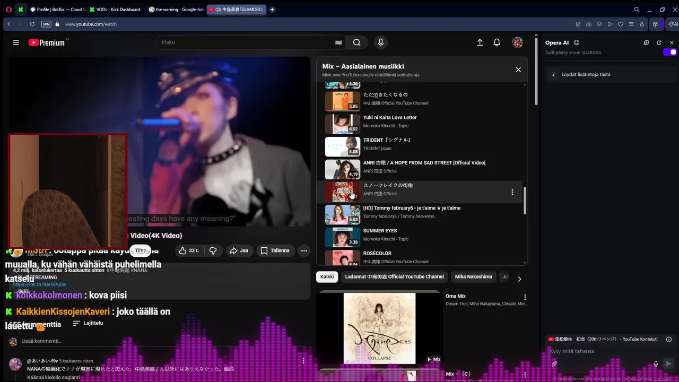Play ただ泣きたくなるの from the mix

pyautogui.click(x=419, y=101)
